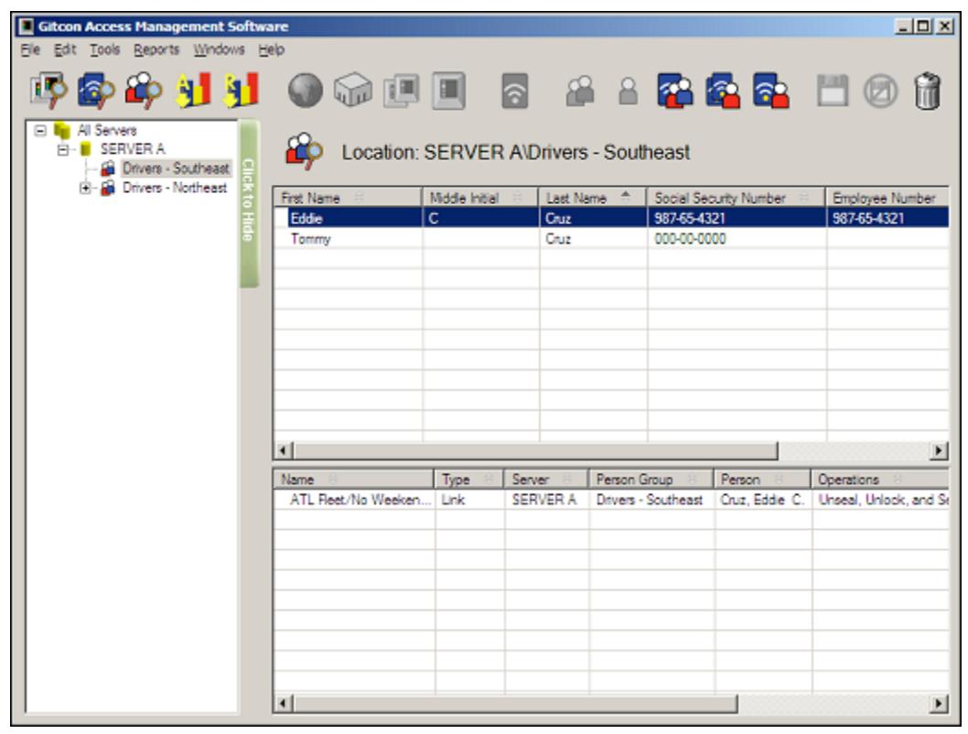This screenshot has width=968, height=734.
Task: Click the 'ATL Fleet/No Weeken...' row name
Action: [x=356, y=500]
